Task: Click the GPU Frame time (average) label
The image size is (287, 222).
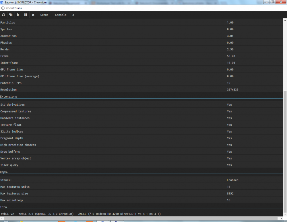Action: [20, 76]
